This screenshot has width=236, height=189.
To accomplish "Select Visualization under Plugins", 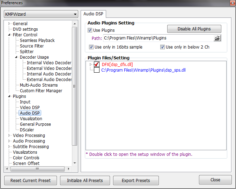I will [31, 118].
